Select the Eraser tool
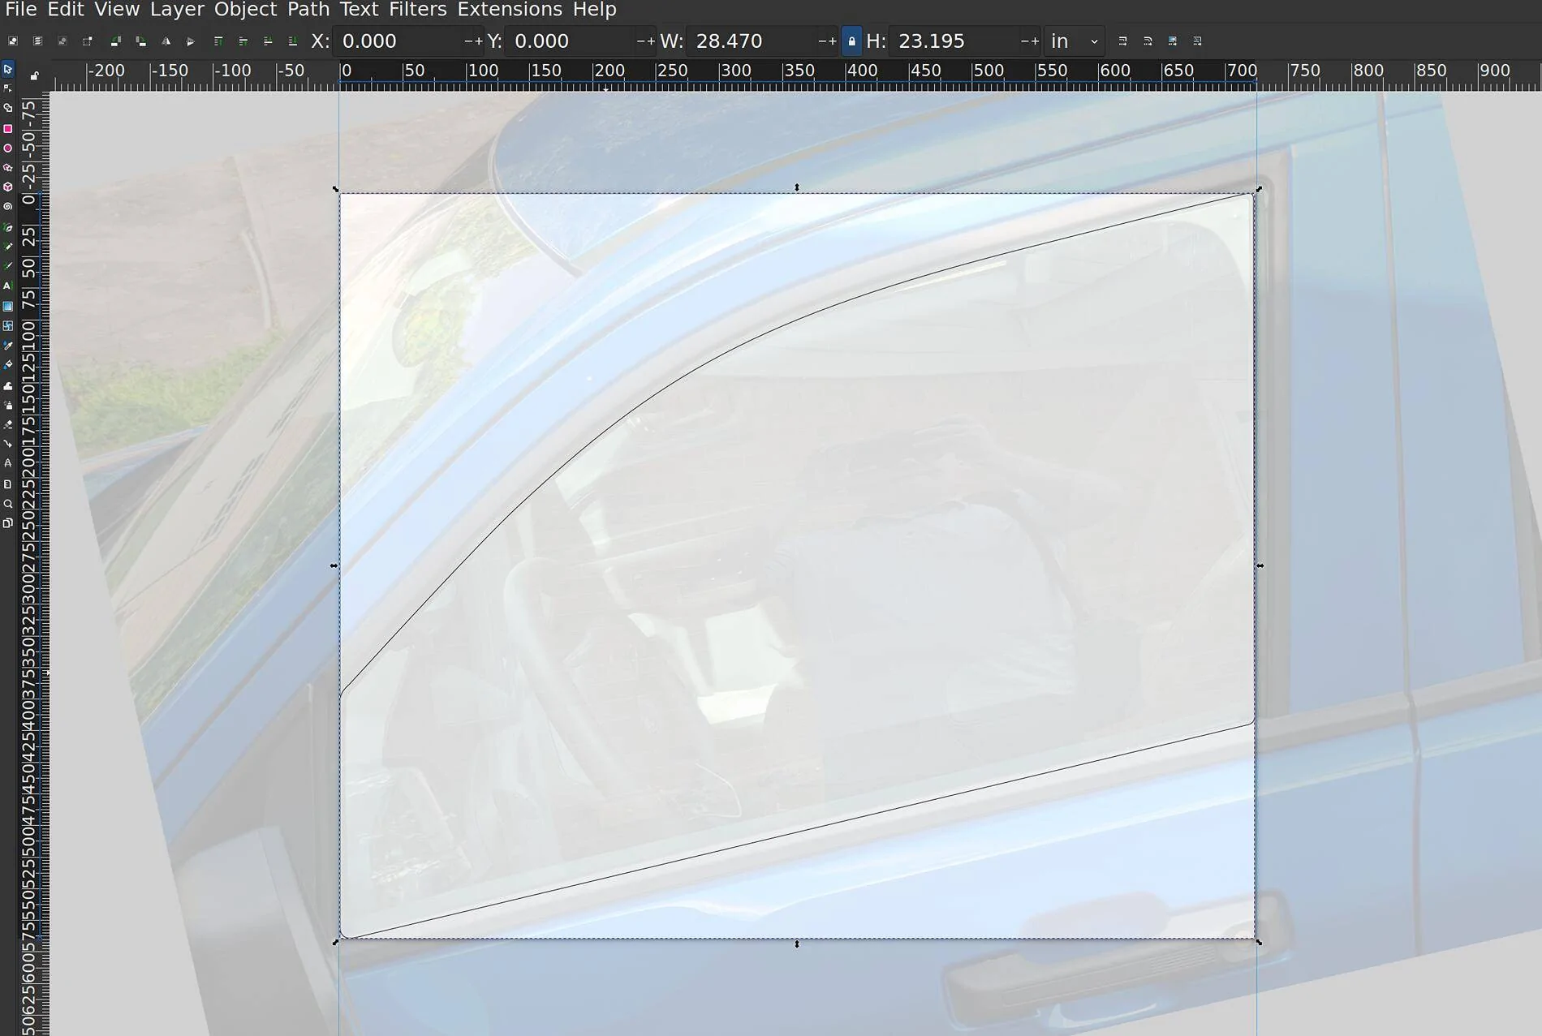The image size is (1542, 1036). 8,424
